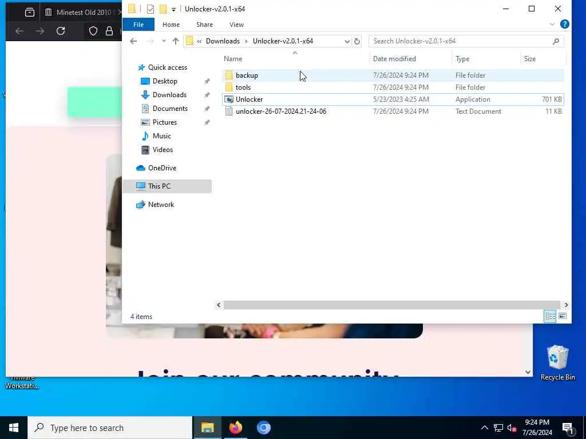Open the Windows Start menu
The height and width of the screenshot is (439, 586).
14,428
